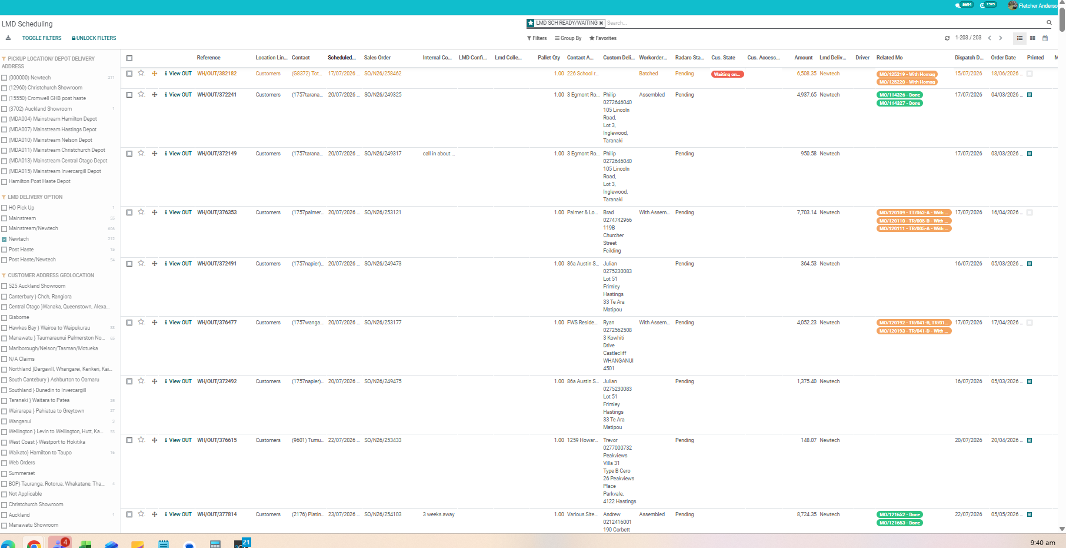1066x548 pixels.
Task: Check the (000000) Newtech pickup location
Action: click(4, 78)
